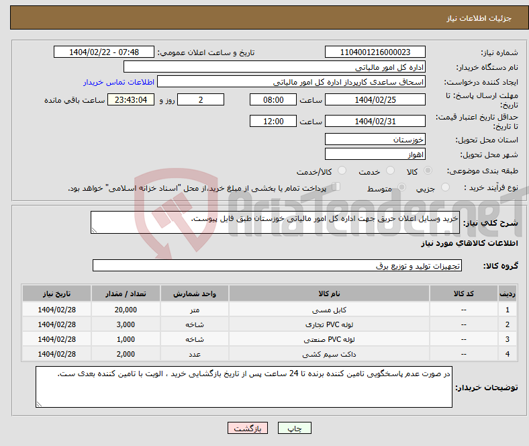This screenshot has width=529, height=446.
Task: Click the need number field 1104001216000023
Action: [375, 52]
